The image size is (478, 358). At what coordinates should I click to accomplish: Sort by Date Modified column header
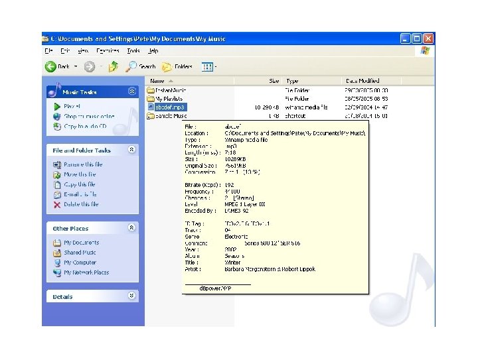tap(372, 81)
